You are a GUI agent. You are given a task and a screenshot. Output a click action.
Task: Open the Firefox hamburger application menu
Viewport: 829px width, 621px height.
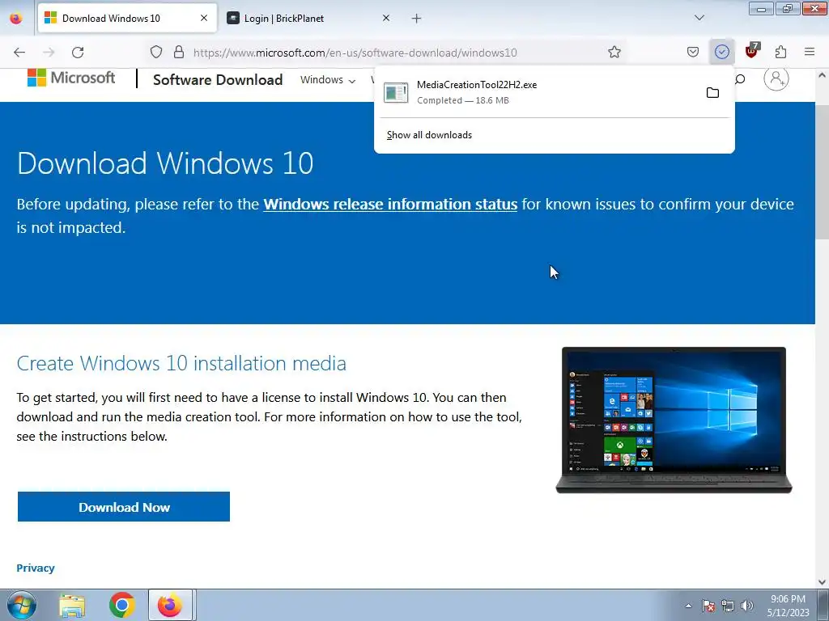(810, 53)
